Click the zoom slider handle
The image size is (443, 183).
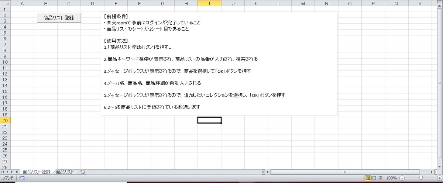pyautogui.click(x=421, y=178)
